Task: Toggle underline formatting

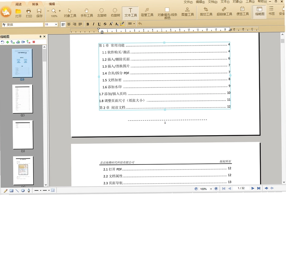Action: 99,24
